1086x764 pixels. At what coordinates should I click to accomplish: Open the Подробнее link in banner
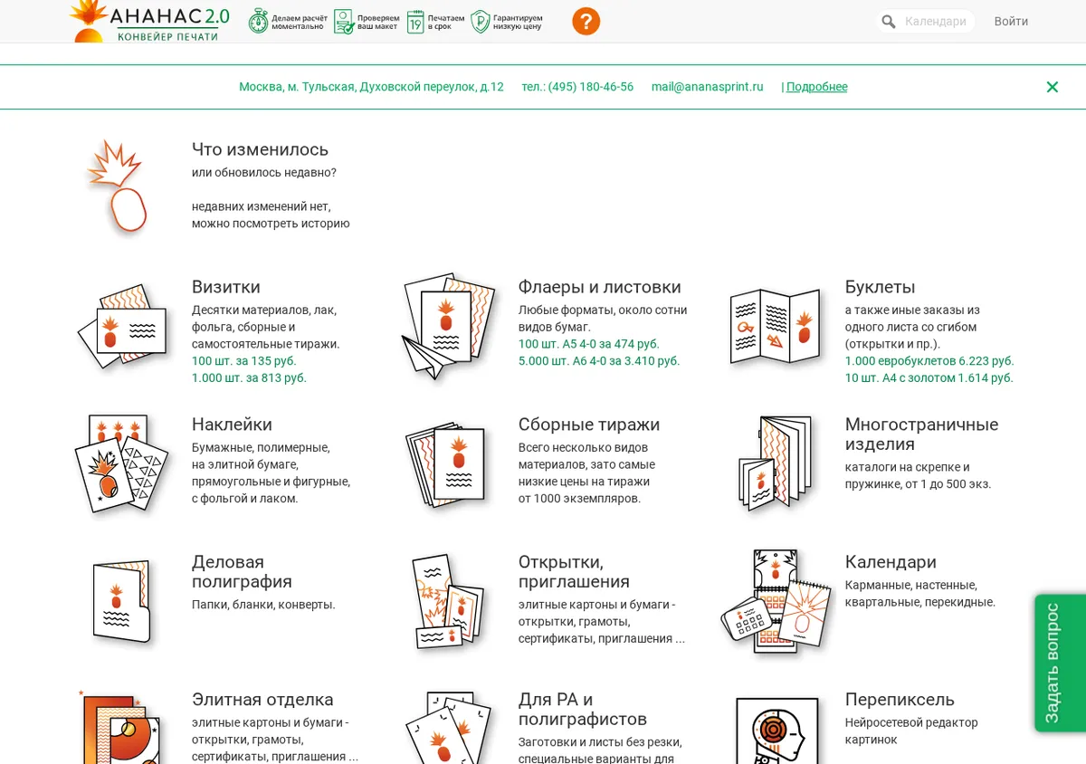coord(816,87)
